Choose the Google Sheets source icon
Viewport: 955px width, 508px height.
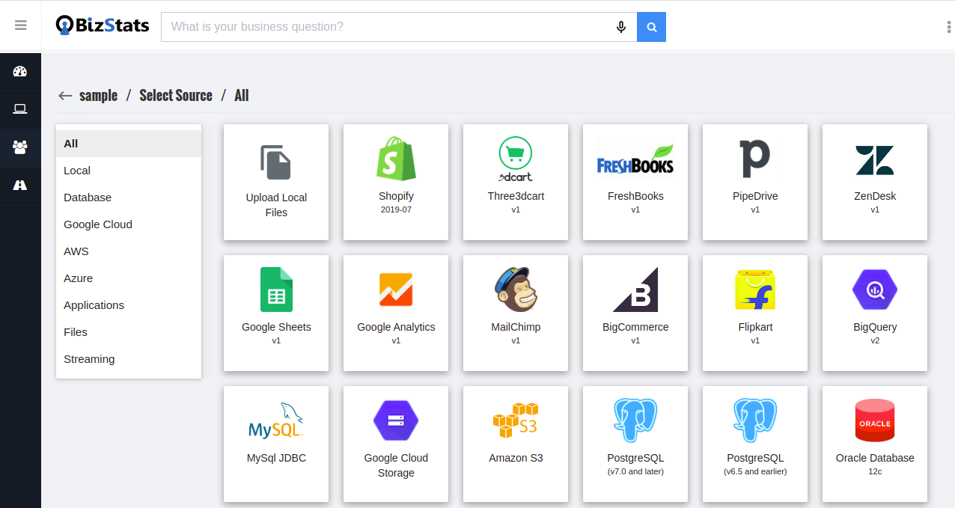pos(276,290)
